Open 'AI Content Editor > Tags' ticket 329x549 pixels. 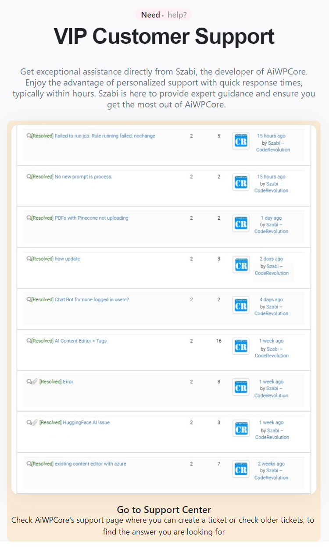(x=80, y=341)
